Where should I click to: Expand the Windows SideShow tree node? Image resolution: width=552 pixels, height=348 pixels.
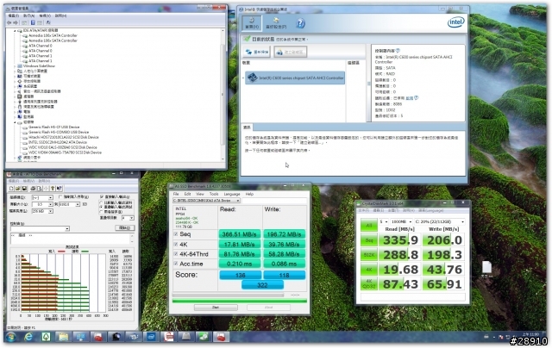(x=15, y=65)
